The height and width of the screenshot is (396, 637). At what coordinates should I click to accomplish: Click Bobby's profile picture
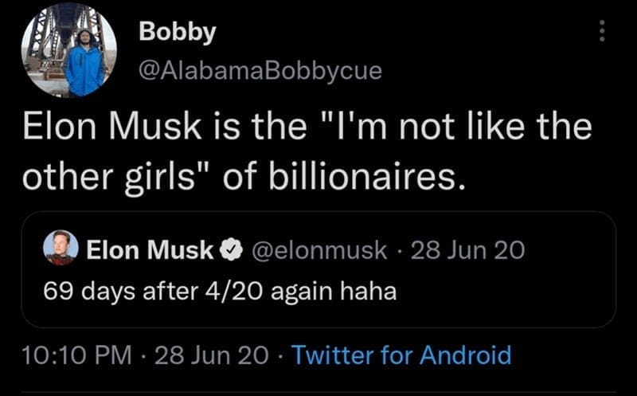coord(68,49)
